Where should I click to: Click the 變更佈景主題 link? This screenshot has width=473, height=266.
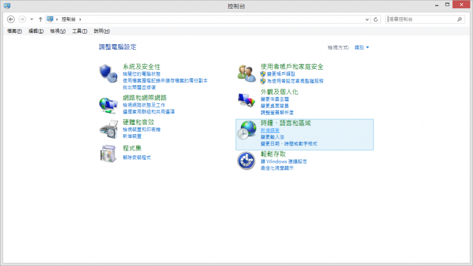point(275,99)
